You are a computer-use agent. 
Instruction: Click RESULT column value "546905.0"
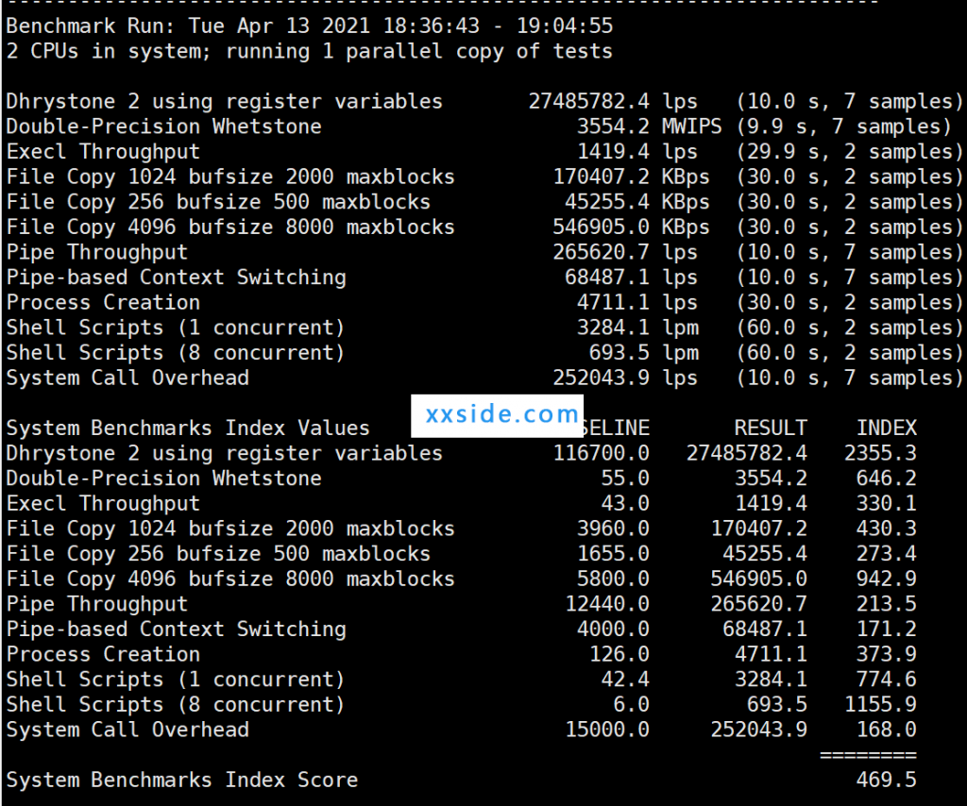coord(759,579)
